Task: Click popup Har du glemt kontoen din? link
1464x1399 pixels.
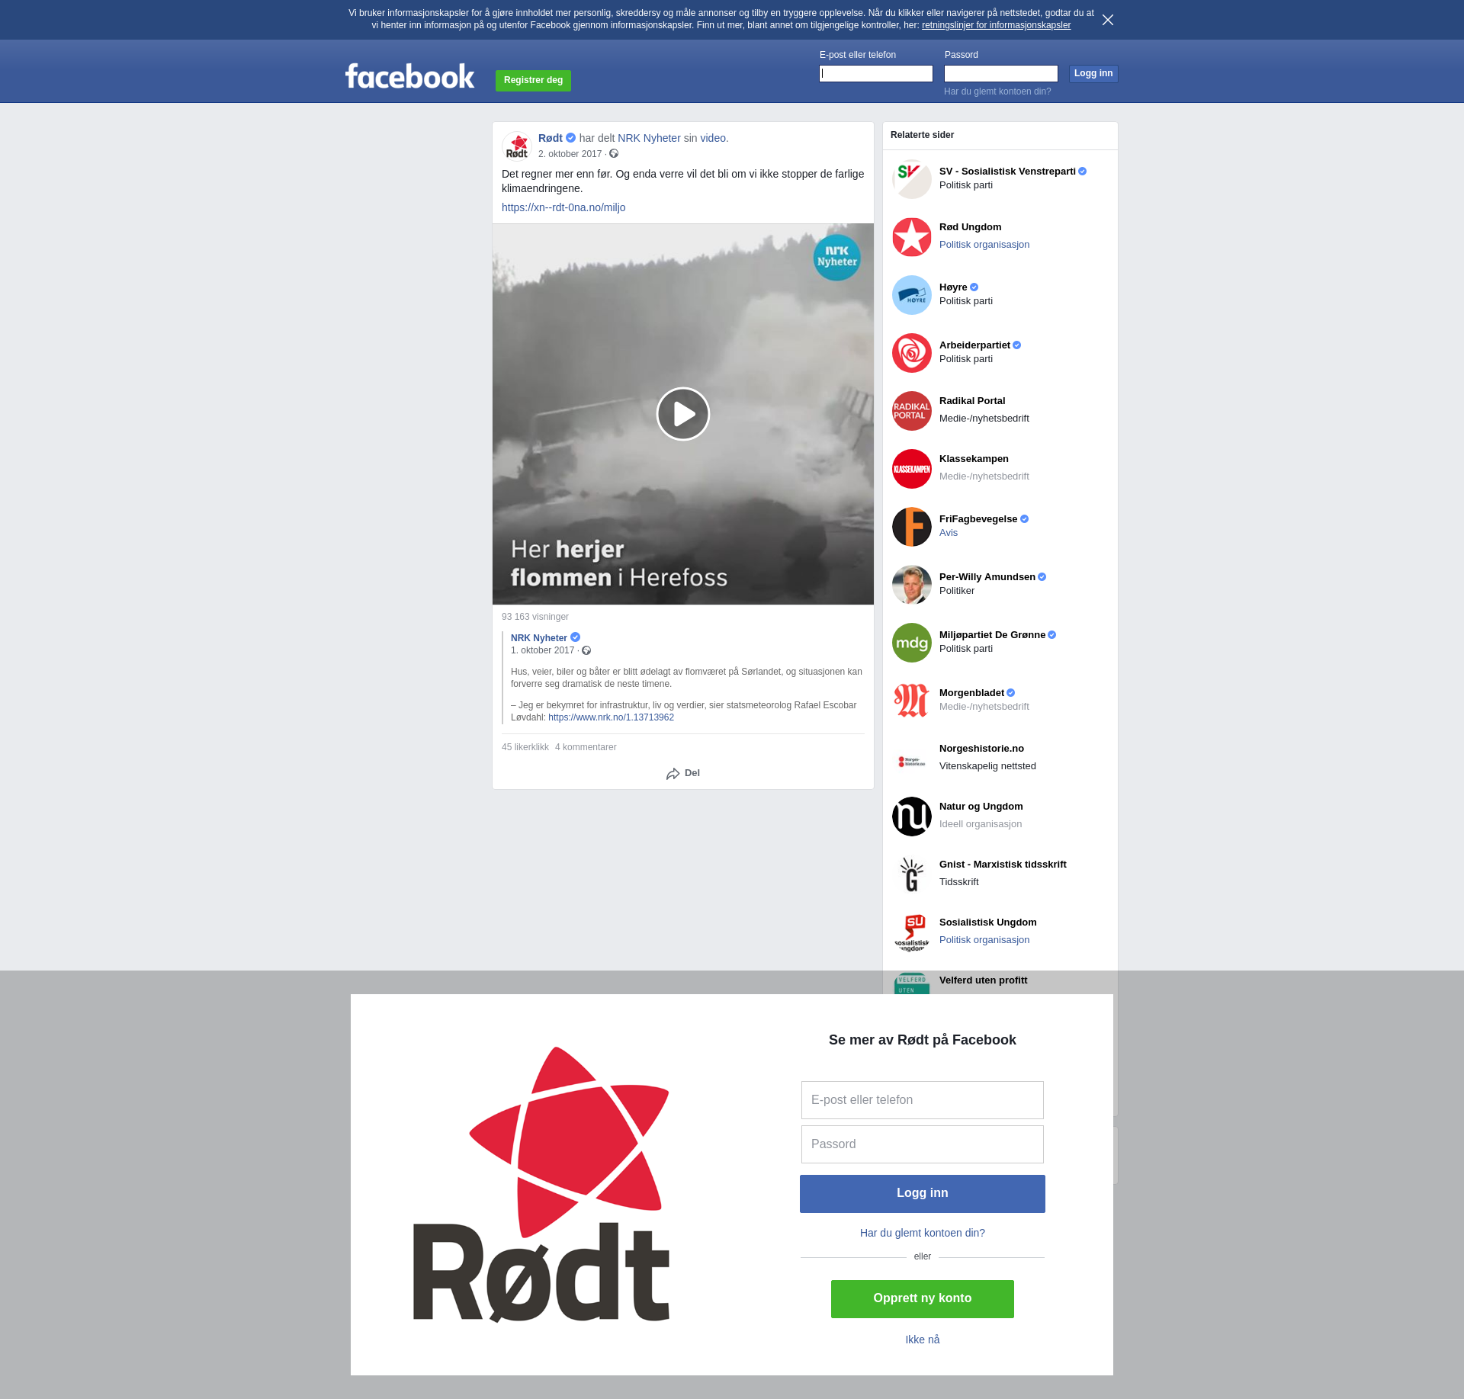Action: (x=923, y=1233)
